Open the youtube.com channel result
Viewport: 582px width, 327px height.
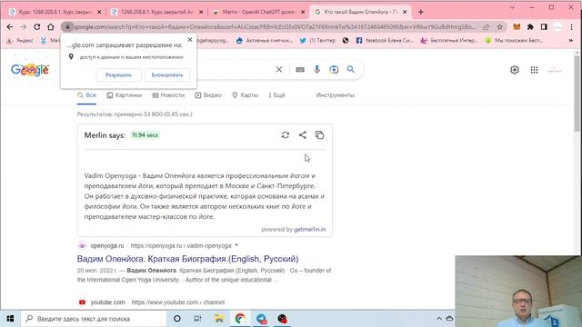(157, 302)
